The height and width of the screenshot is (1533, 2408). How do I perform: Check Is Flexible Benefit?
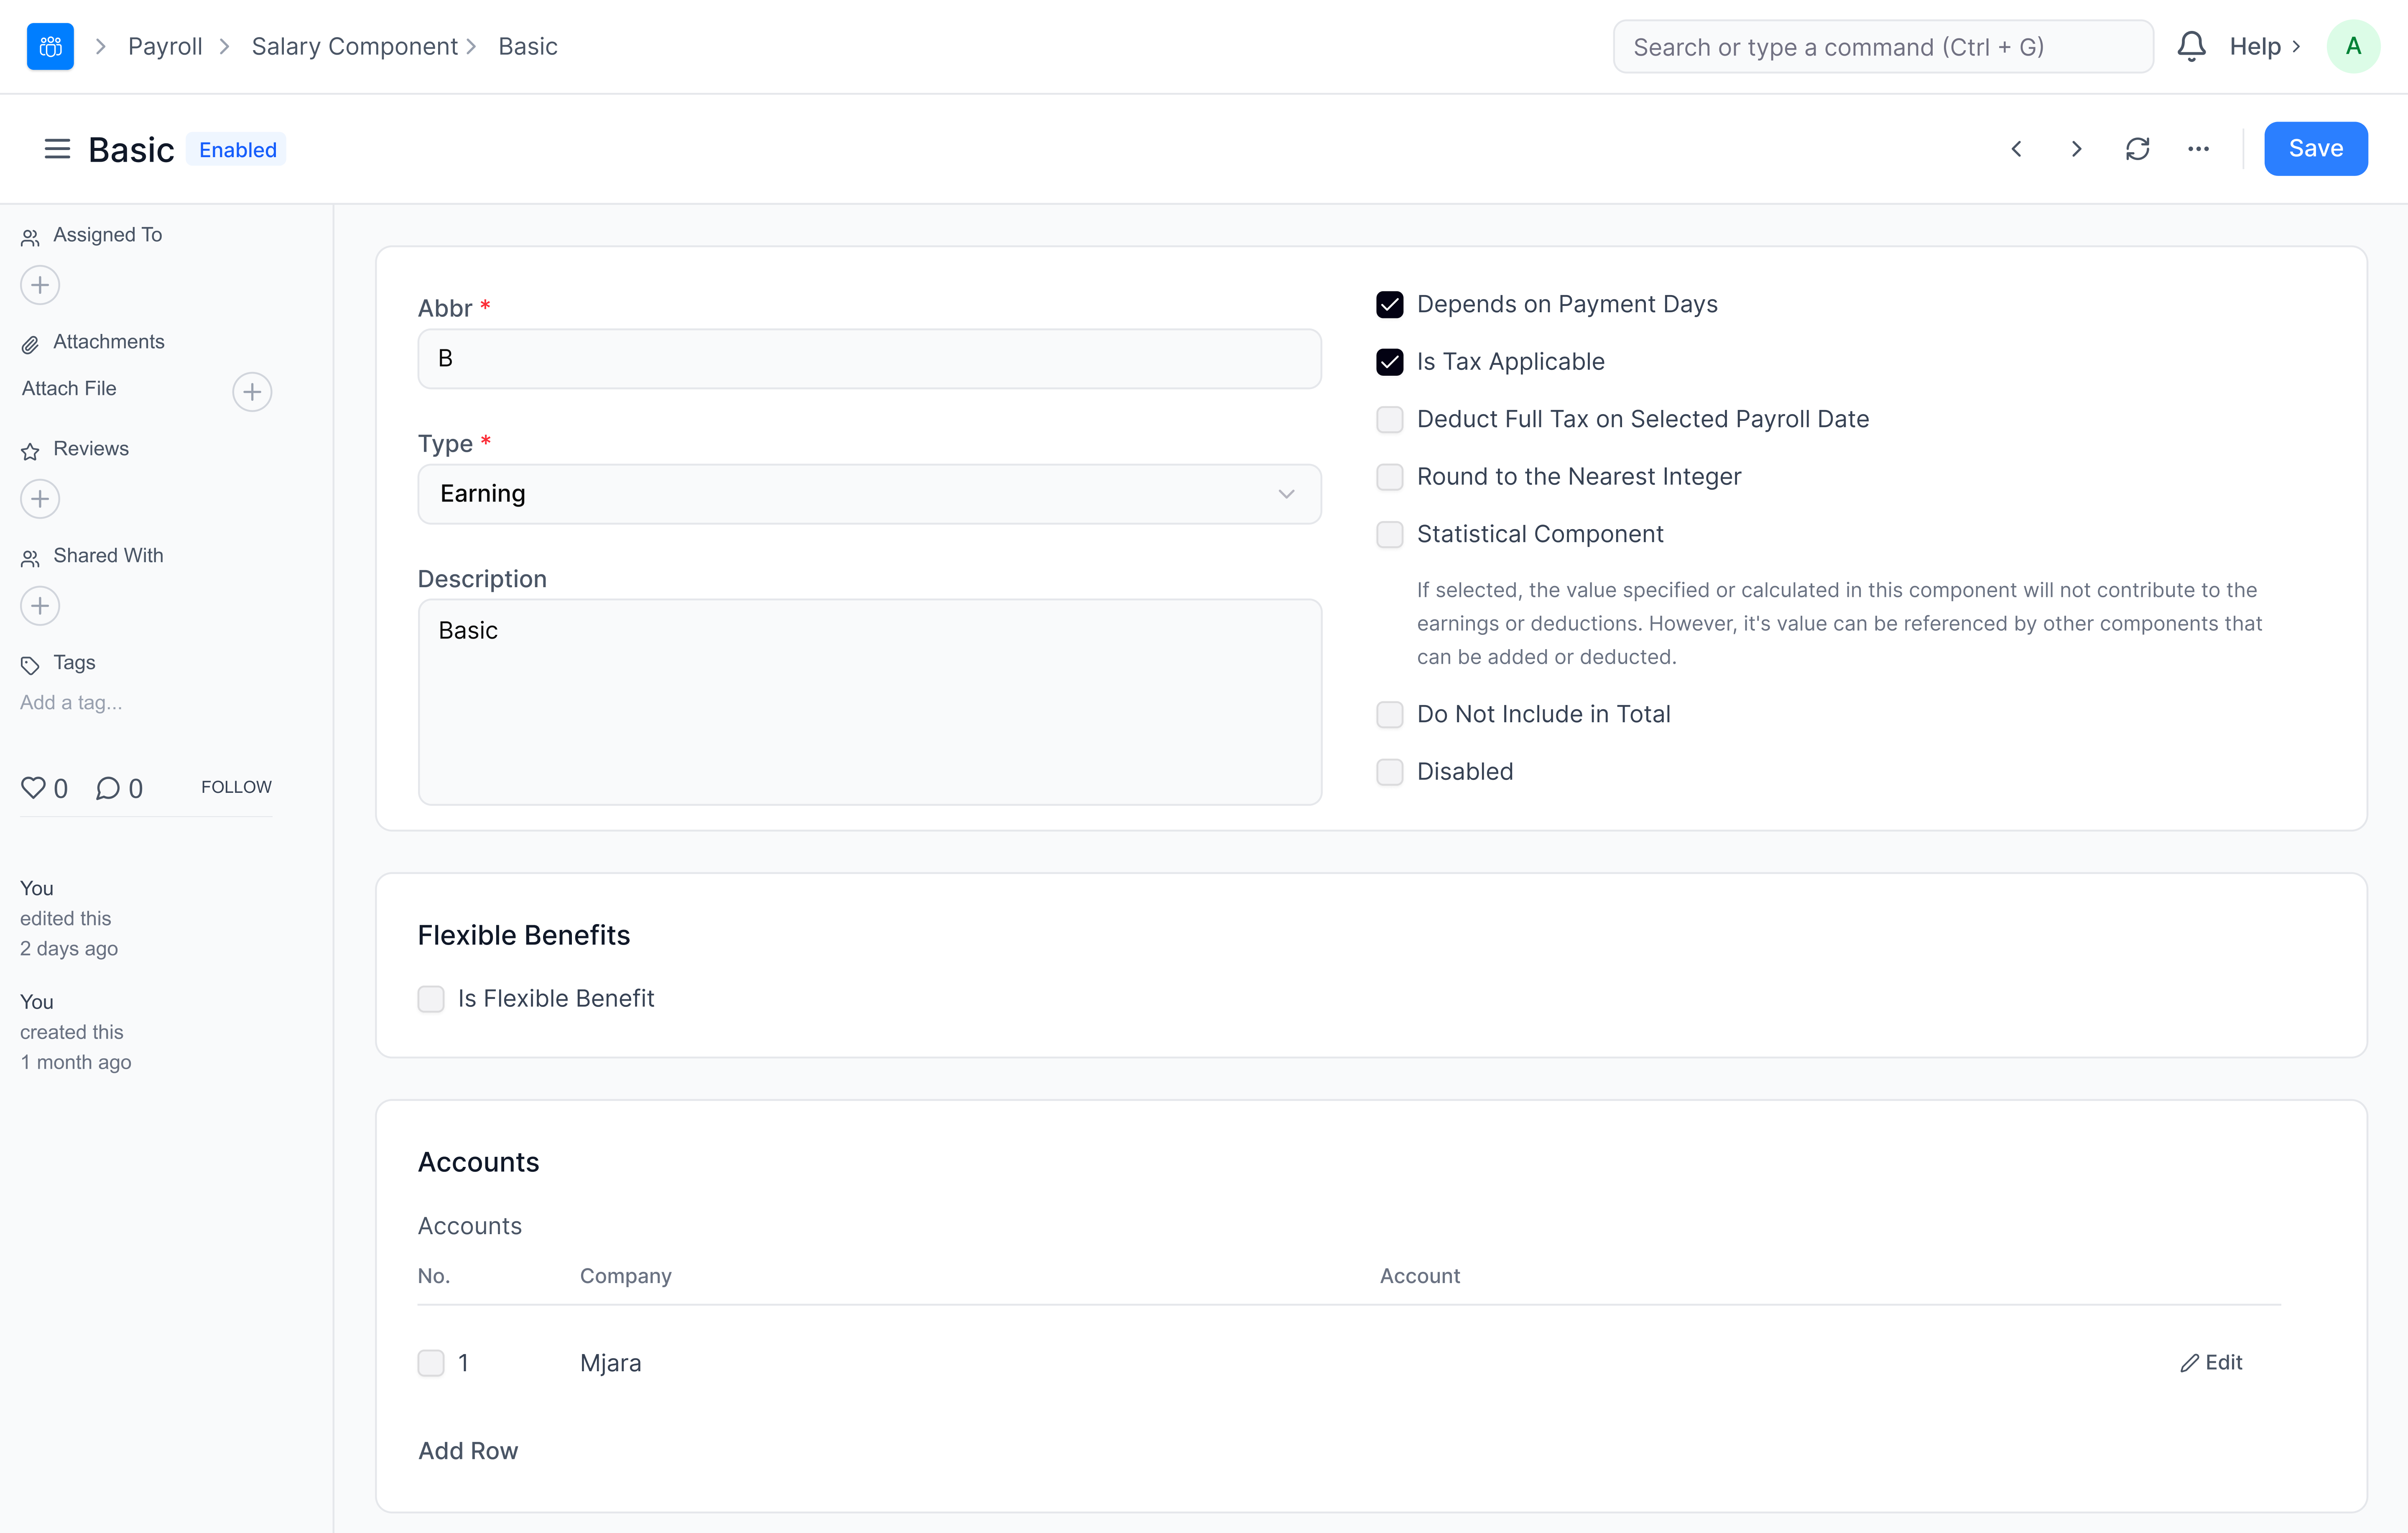tap(431, 998)
